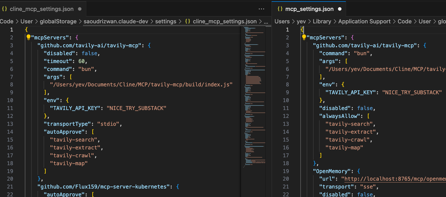
Task: Click line number 13 in left editor gutter
Action: pos(10,124)
